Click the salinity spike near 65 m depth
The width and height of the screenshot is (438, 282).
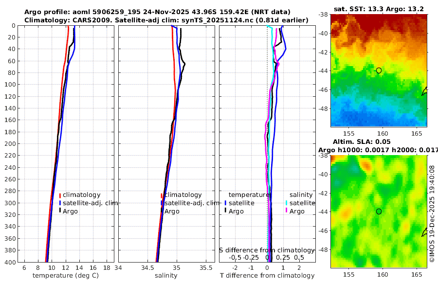184,64
